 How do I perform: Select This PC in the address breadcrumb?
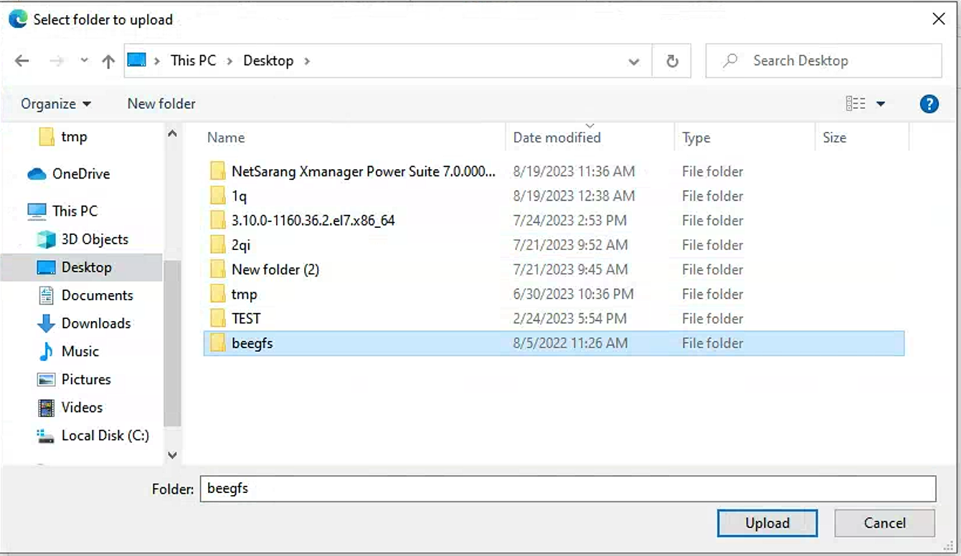[193, 60]
